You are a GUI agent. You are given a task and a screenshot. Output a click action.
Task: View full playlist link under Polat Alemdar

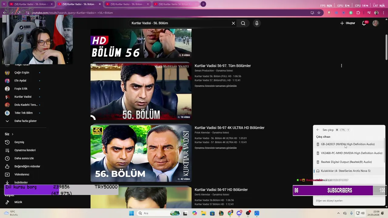pos(216,148)
